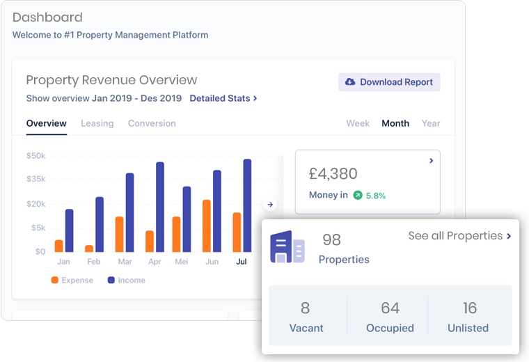529x362 pixels.
Task: Click the Welcome to #1 Property Management Platform text
Action: 110,35
